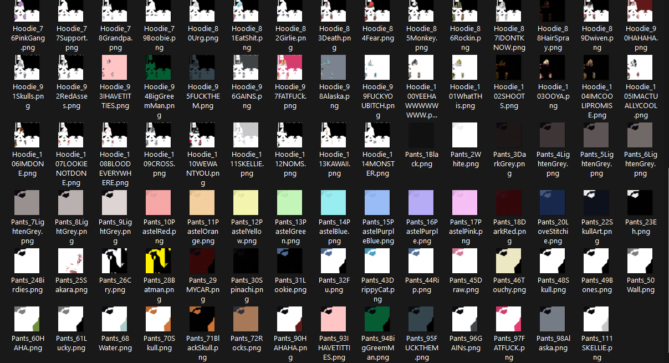Click the Pants_26Cry.png file

(114, 271)
